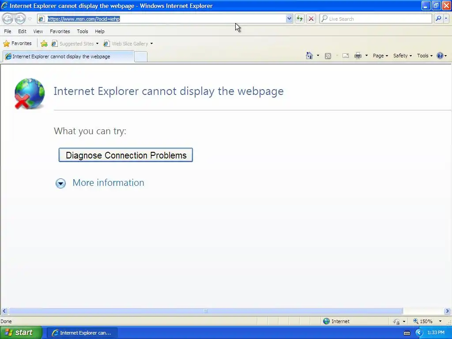The image size is (452, 339).
Task: Open the Tools menu in menu bar
Action: coord(83,31)
